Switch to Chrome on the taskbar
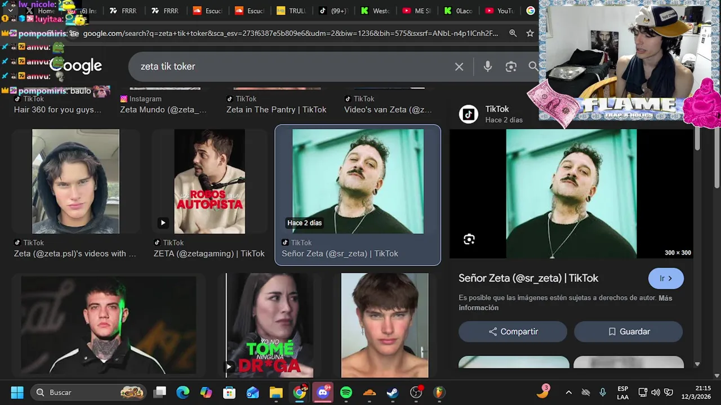721x405 pixels. click(300, 392)
